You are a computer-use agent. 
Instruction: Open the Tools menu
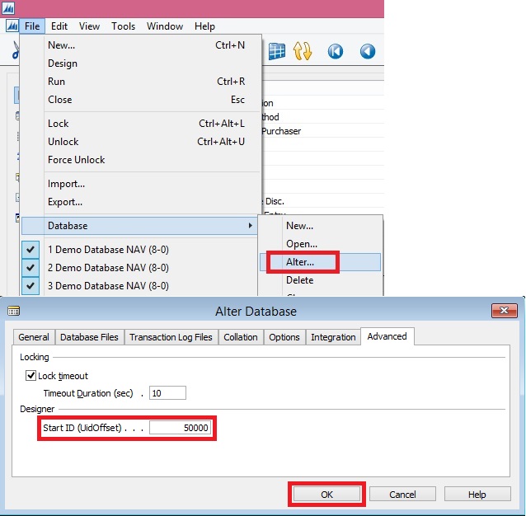(124, 26)
